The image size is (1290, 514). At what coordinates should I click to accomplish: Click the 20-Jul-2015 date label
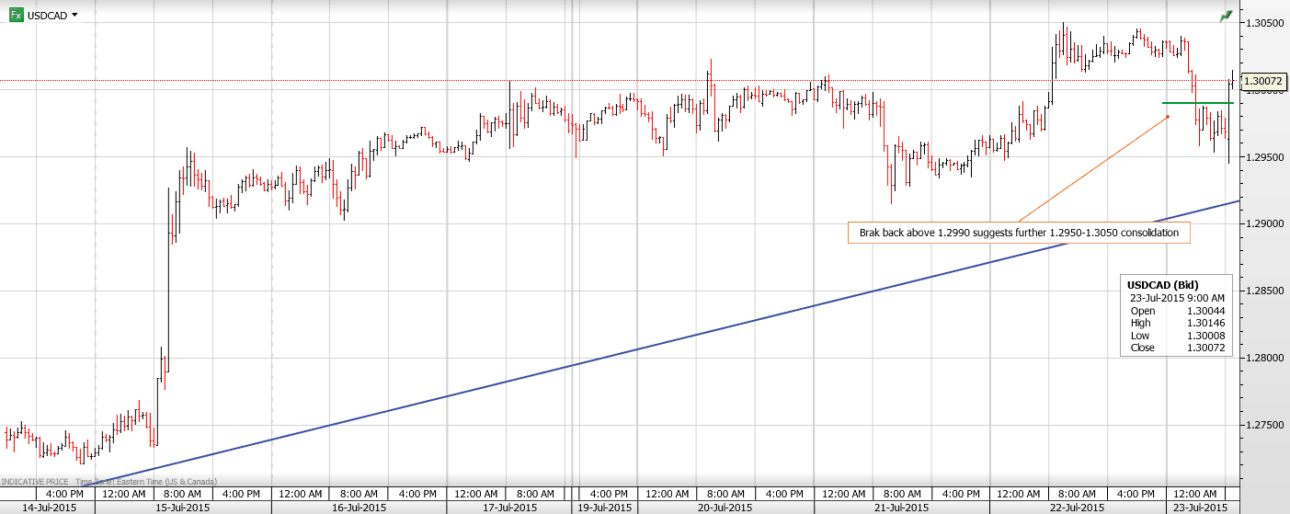point(726,508)
